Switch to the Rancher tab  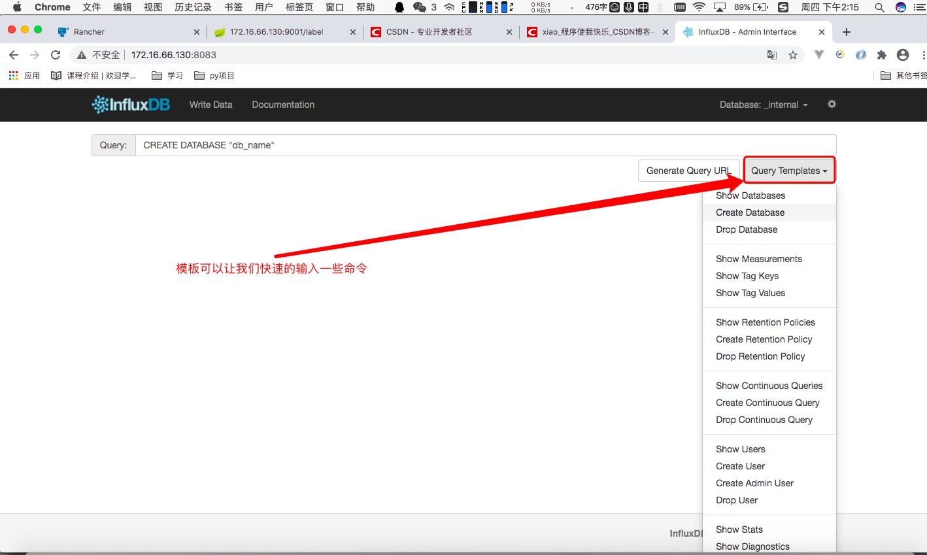[x=127, y=32]
